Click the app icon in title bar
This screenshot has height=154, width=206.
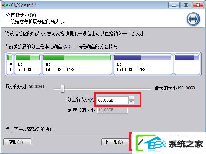(x=4, y=5)
